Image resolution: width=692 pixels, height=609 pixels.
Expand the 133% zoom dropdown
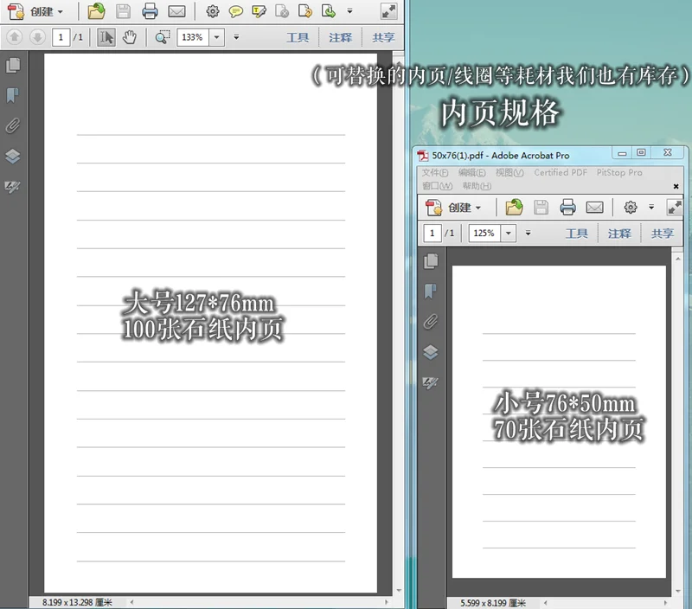(215, 37)
